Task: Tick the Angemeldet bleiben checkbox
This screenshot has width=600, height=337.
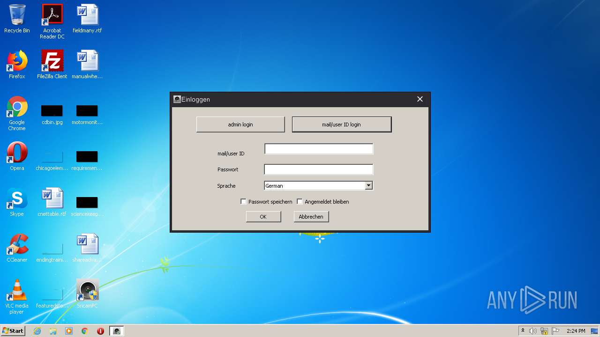Action: coord(300,202)
